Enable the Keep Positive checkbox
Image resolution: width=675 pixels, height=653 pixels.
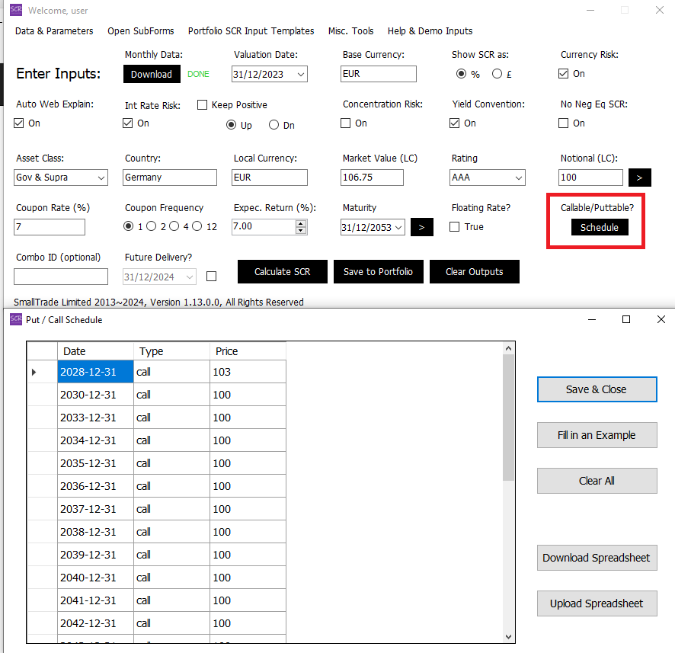click(203, 105)
